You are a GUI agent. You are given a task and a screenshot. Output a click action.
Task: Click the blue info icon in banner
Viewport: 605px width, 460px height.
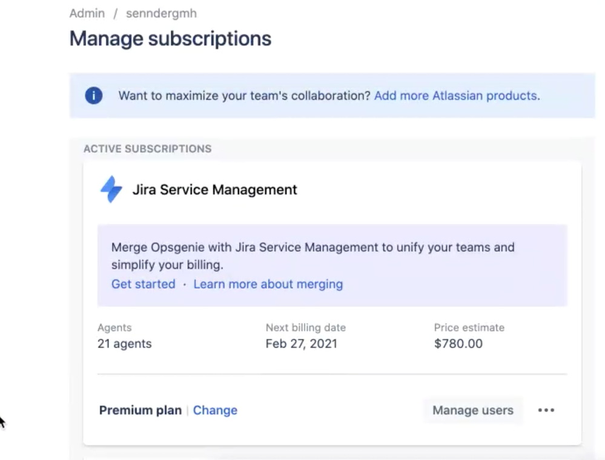coord(94,95)
